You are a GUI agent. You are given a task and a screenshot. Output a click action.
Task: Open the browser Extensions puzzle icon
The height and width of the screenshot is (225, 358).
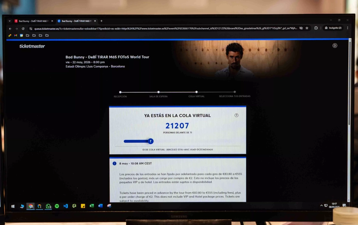[316, 28]
